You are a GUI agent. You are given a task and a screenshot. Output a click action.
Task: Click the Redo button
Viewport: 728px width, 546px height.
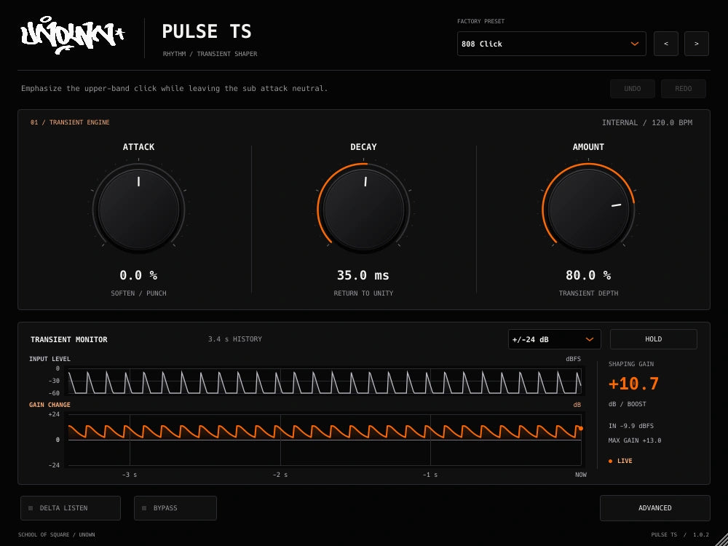click(684, 89)
